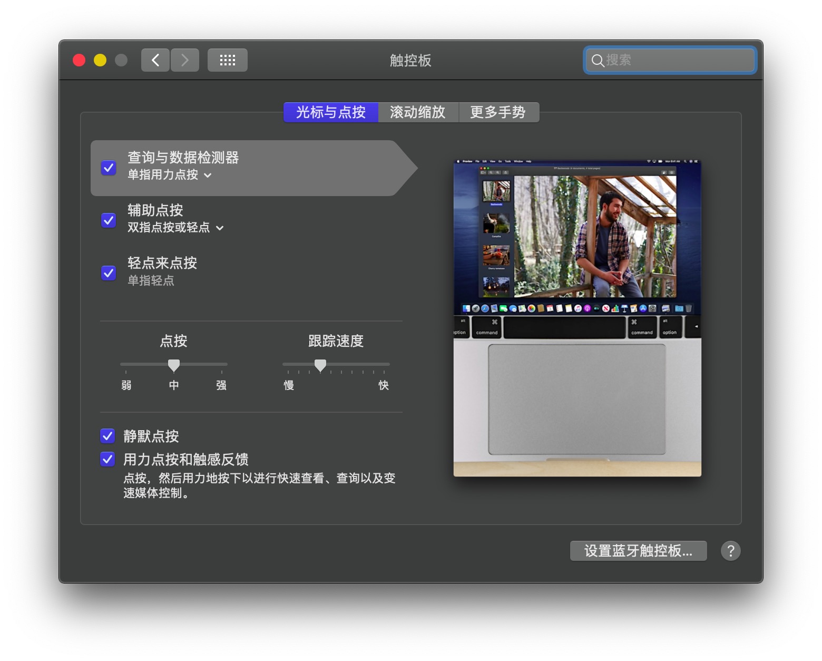Screen dimensions: 822x661
Task: Expand the 双指点按或轻点 dropdown
Action: [x=175, y=228]
